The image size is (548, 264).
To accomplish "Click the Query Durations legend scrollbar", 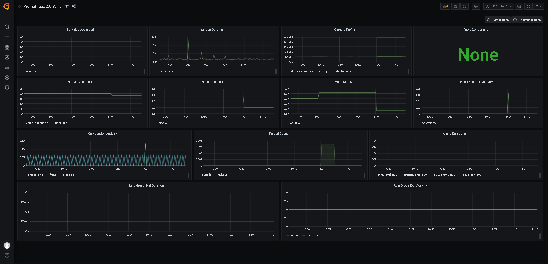I will [x=540, y=175].
